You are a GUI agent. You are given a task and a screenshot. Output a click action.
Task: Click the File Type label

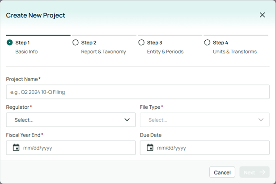click(x=150, y=107)
